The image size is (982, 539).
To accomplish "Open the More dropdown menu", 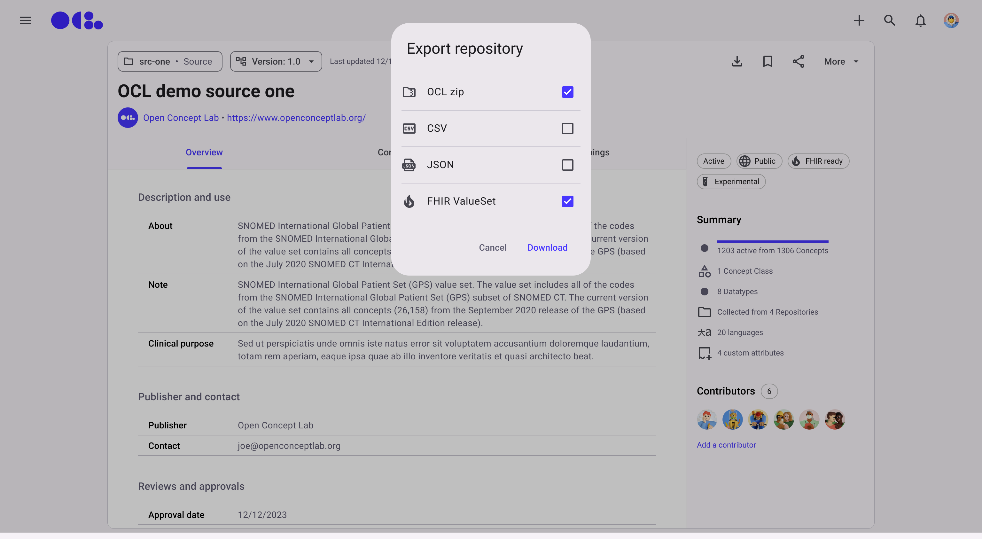I will pos(841,61).
